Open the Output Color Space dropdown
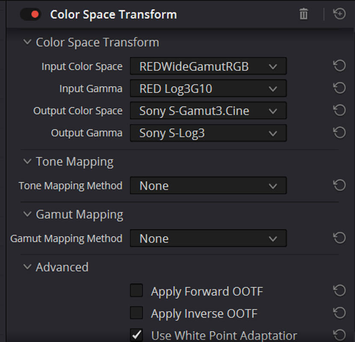Screen dimensions: 355x342 208,111
